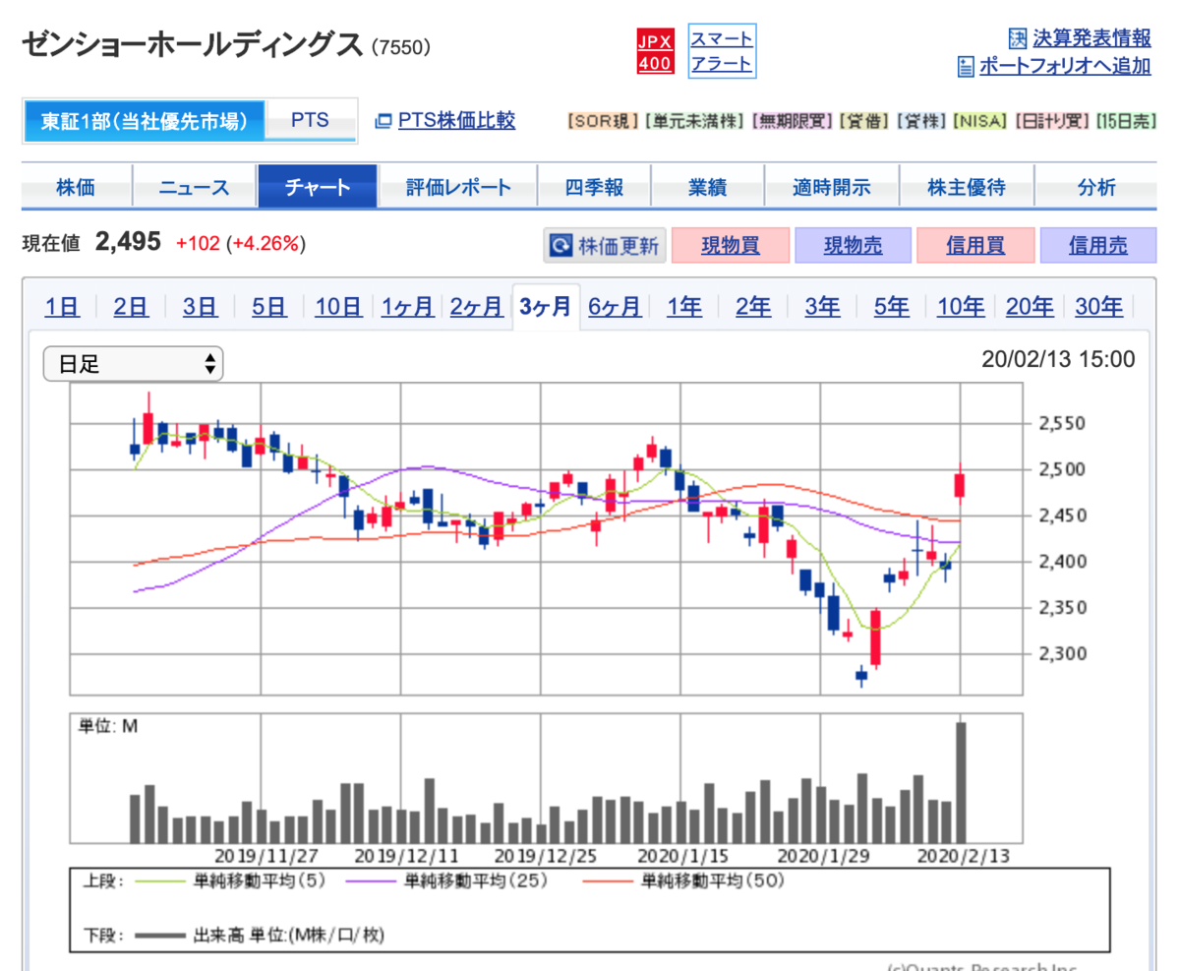The height and width of the screenshot is (971, 1180).
Task: Set chart period to 10年
Action: [961, 307]
